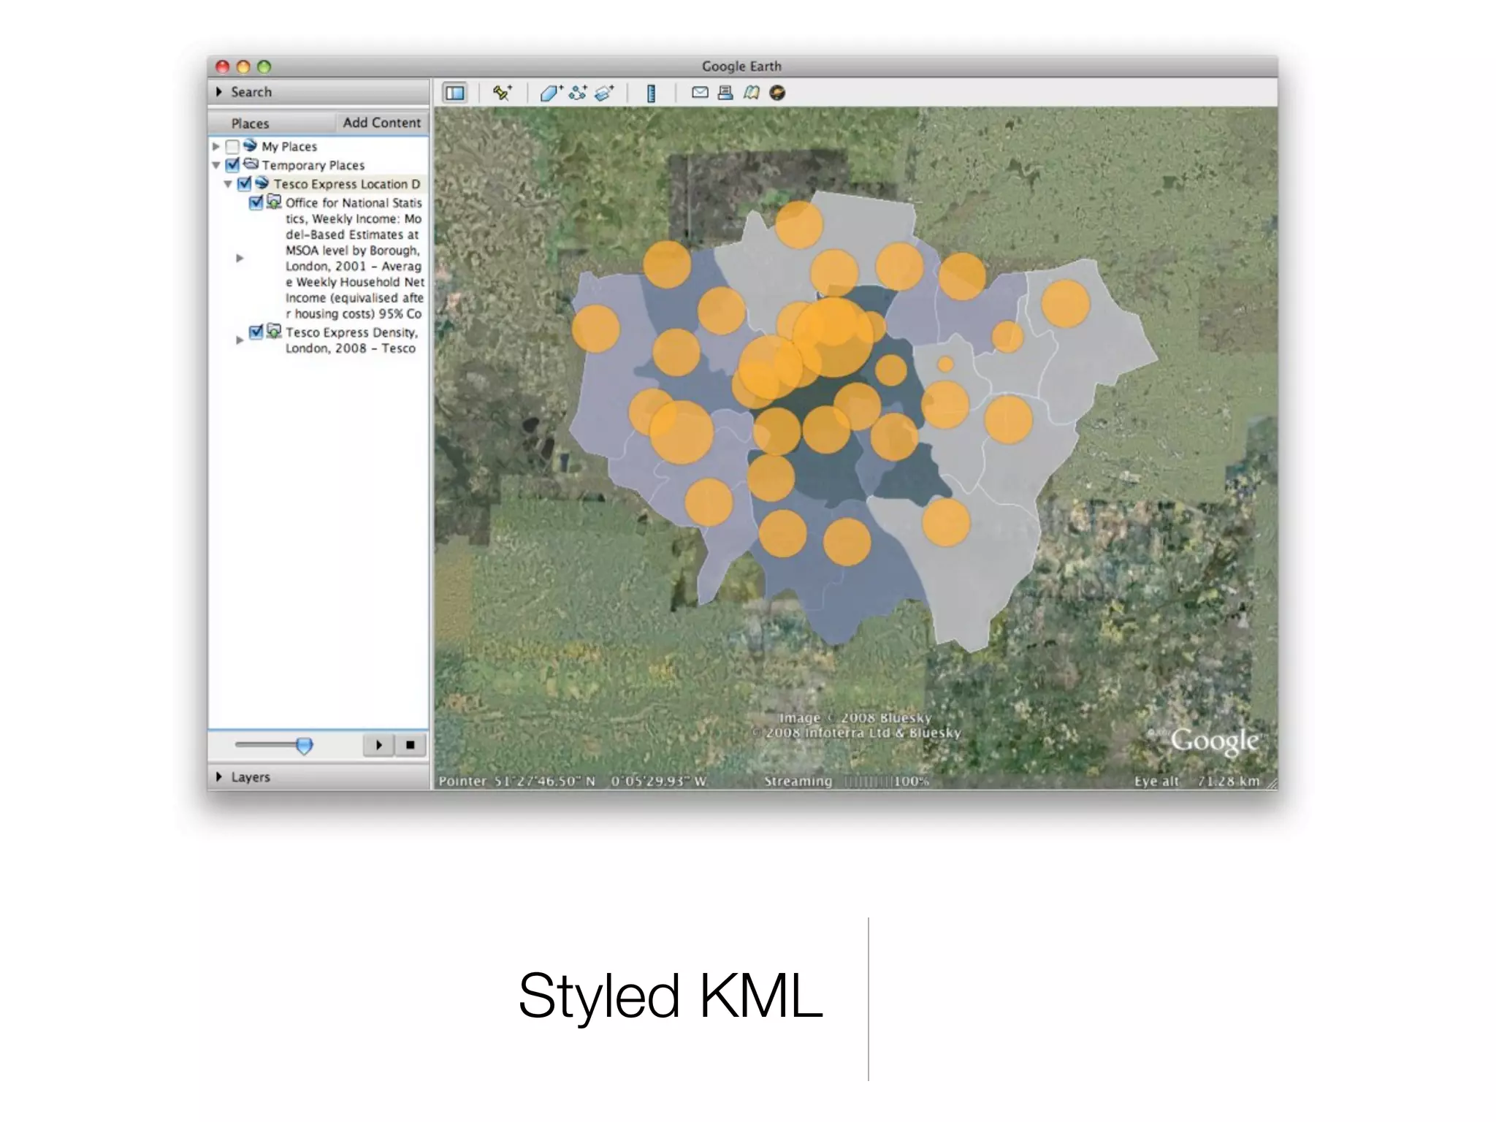
Task: Open the Ruler measurement tool
Action: point(651,93)
